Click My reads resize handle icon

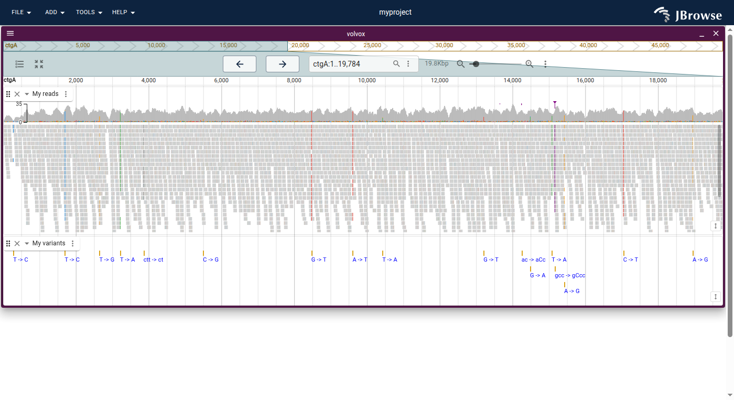[x=716, y=226]
